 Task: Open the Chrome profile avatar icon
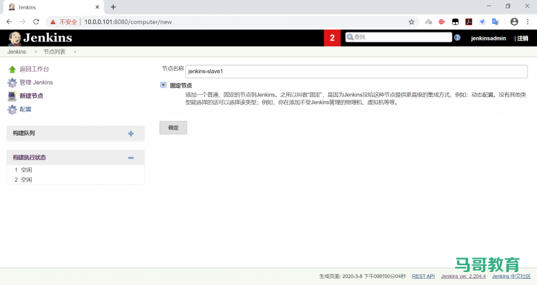pos(514,21)
